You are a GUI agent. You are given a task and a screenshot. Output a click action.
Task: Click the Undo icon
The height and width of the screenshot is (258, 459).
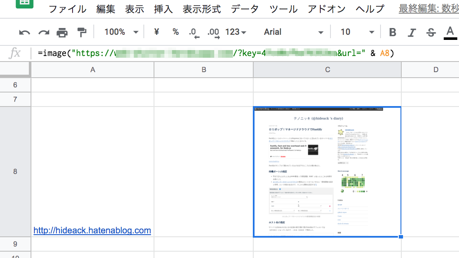[x=24, y=32]
